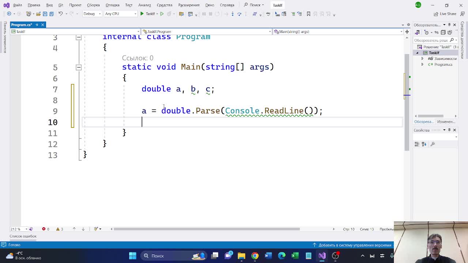Open the 212 % zoom level dropdown
This screenshot has height=263, width=468.
(19, 229)
